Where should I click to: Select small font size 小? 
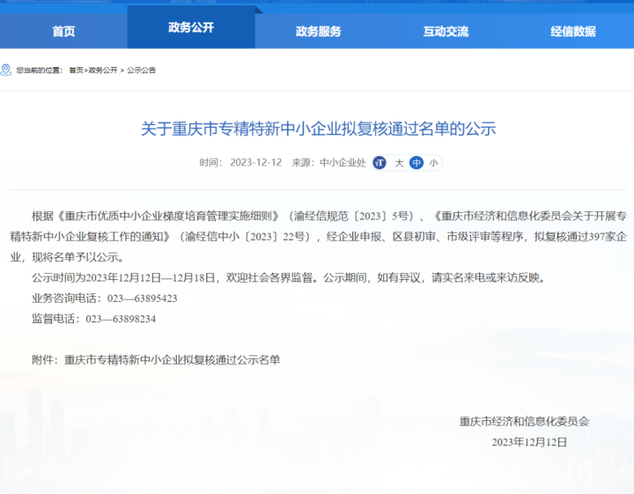433,163
